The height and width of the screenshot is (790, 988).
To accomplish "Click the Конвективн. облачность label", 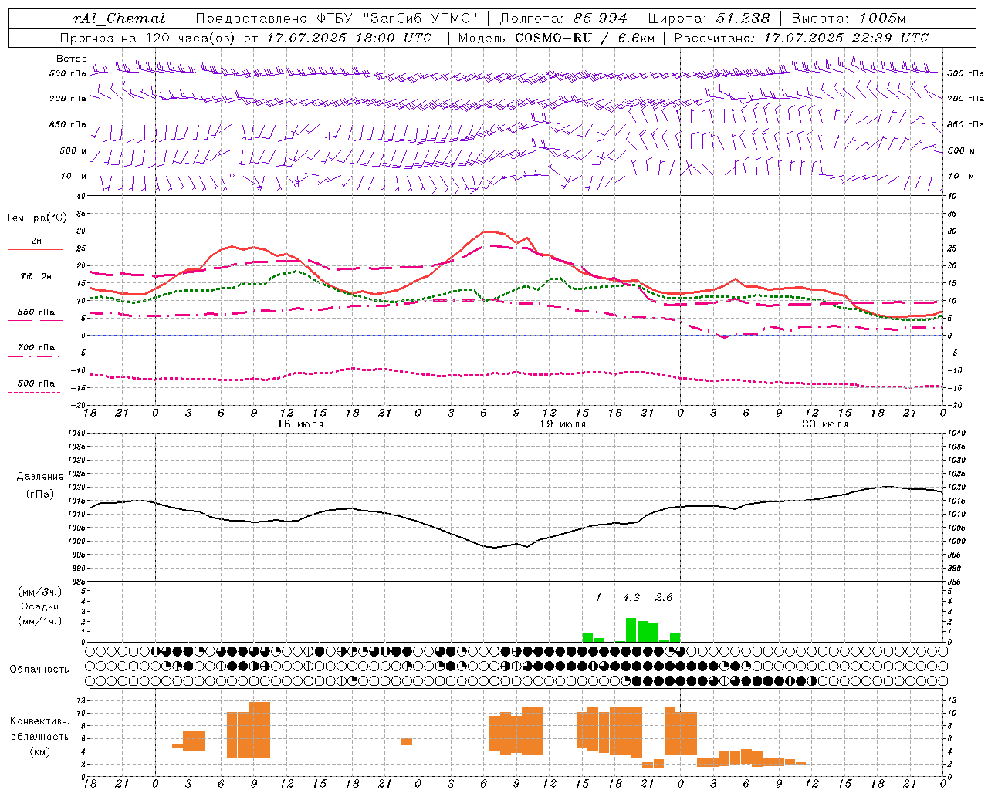I will tap(39, 729).
